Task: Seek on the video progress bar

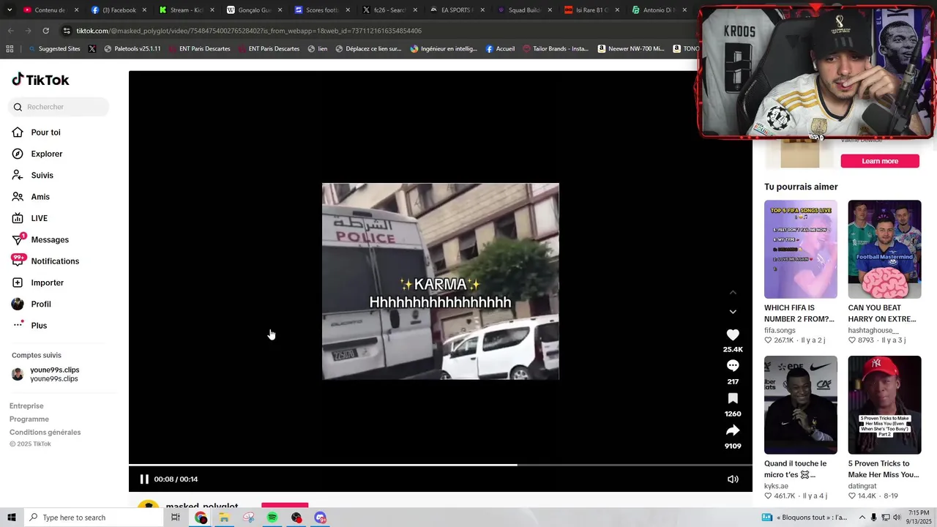Action: [x=441, y=465]
